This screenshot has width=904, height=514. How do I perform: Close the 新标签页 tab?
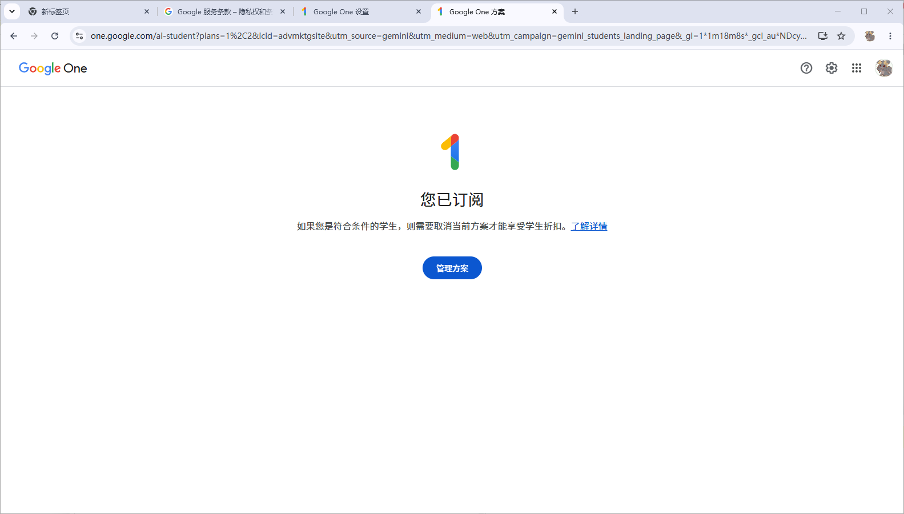pos(147,11)
